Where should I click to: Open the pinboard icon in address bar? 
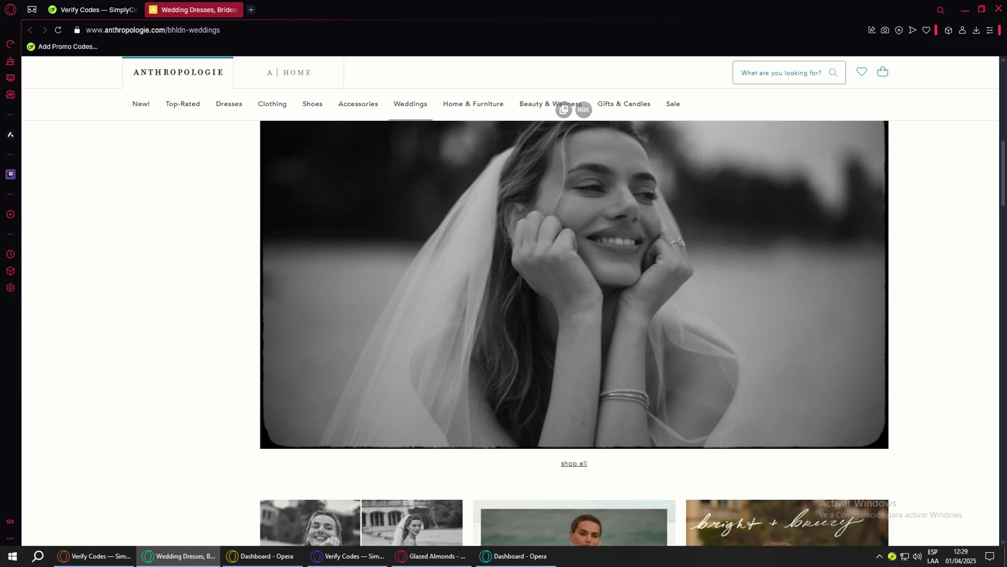[x=871, y=30]
